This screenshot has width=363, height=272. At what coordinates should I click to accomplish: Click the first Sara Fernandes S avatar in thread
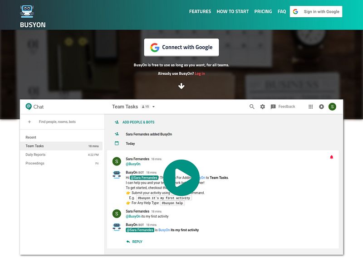[117, 161]
